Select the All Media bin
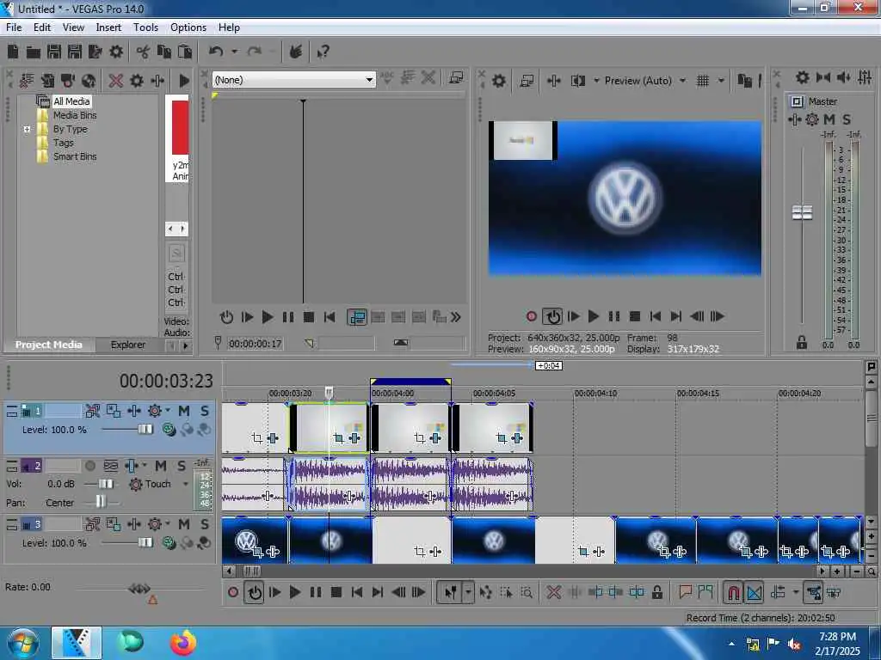The height and width of the screenshot is (660, 881). click(71, 101)
